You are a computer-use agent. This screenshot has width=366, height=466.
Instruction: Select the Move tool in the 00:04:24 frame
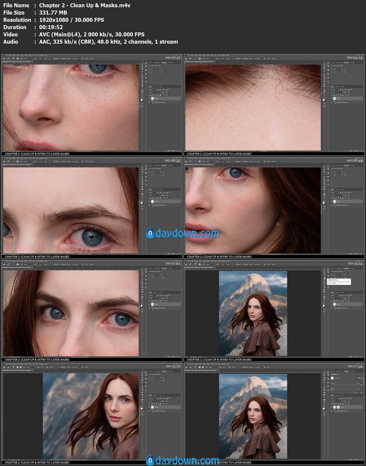coord(324,64)
